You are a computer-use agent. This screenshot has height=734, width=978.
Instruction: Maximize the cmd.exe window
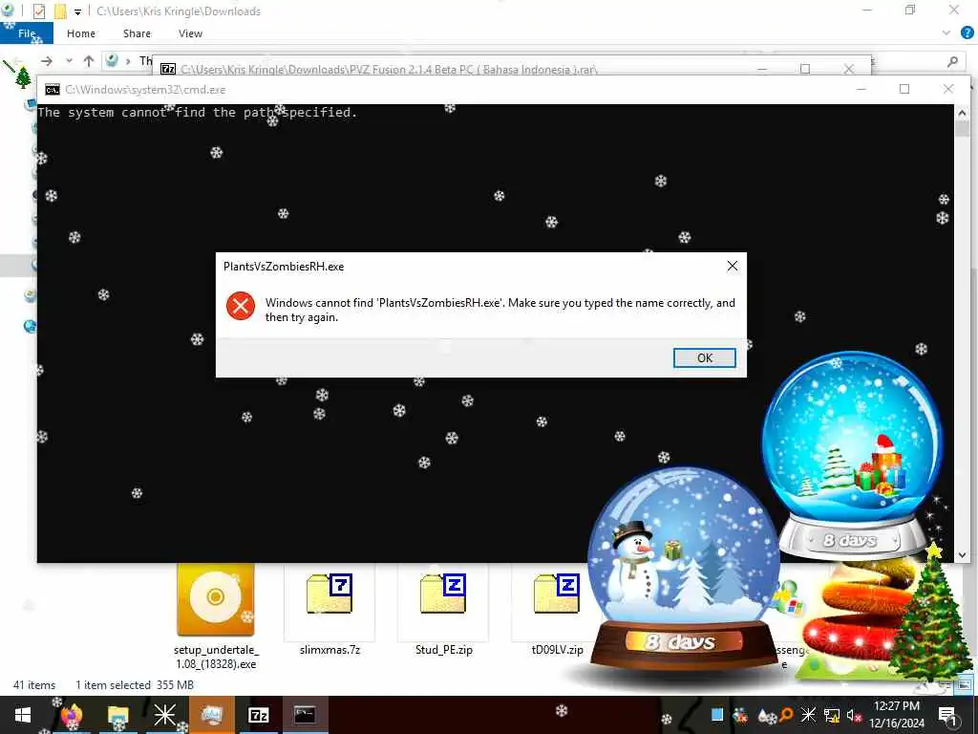[904, 89]
